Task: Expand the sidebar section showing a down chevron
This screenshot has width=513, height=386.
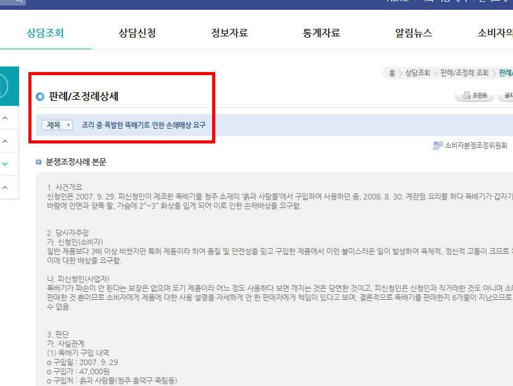Action: [5, 164]
